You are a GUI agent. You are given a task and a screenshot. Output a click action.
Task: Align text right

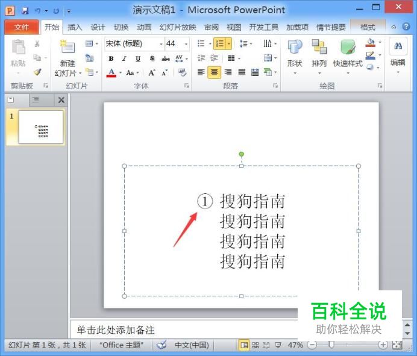pyautogui.click(x=228, y=72)
